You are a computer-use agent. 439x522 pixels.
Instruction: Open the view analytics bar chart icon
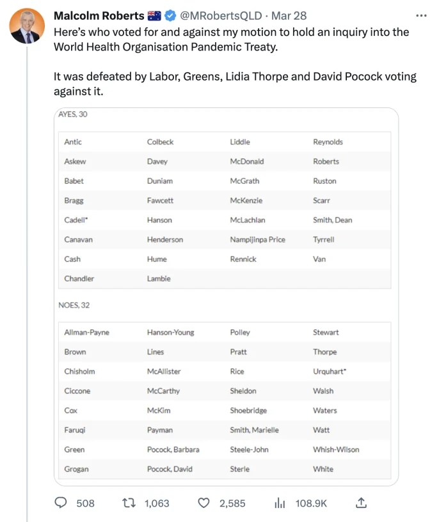(x=280, y=503)
